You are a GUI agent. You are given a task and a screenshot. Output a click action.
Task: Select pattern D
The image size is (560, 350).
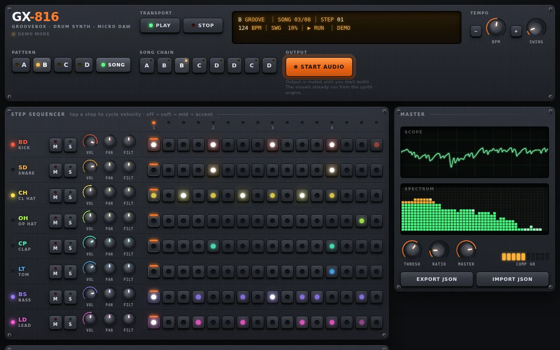(84, 65)
